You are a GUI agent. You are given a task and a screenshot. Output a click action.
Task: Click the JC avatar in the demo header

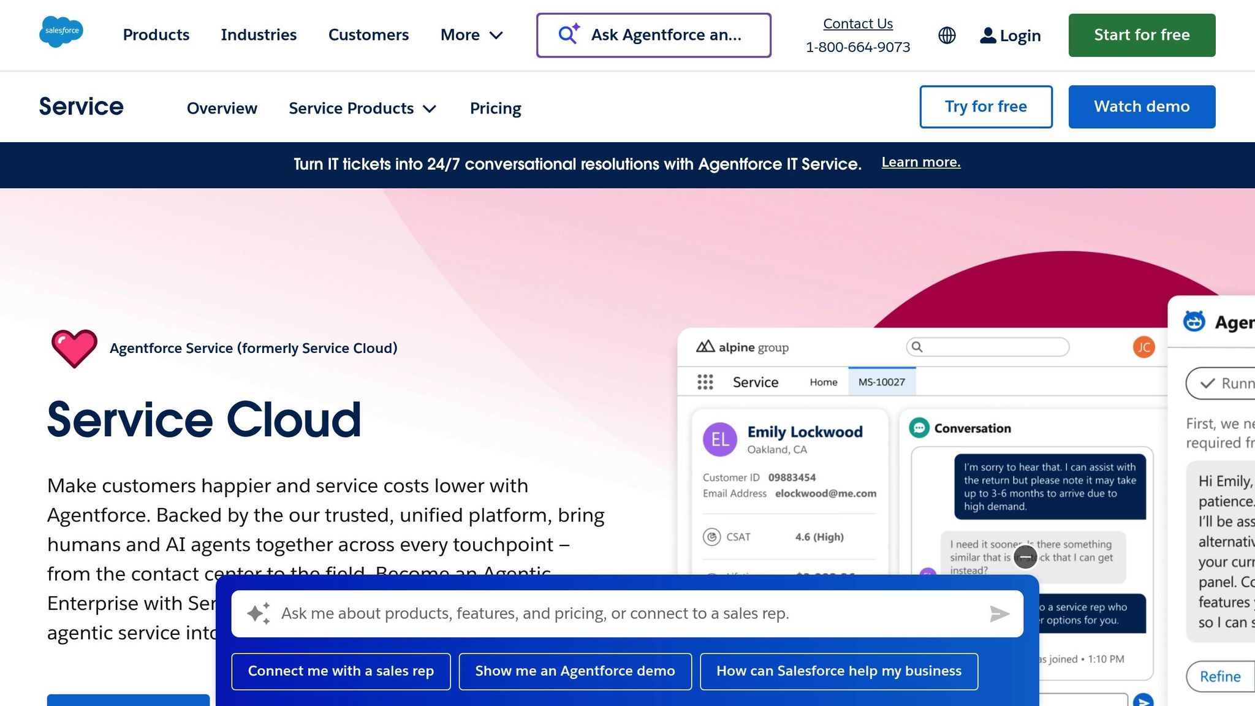[x=1143, y=347]
